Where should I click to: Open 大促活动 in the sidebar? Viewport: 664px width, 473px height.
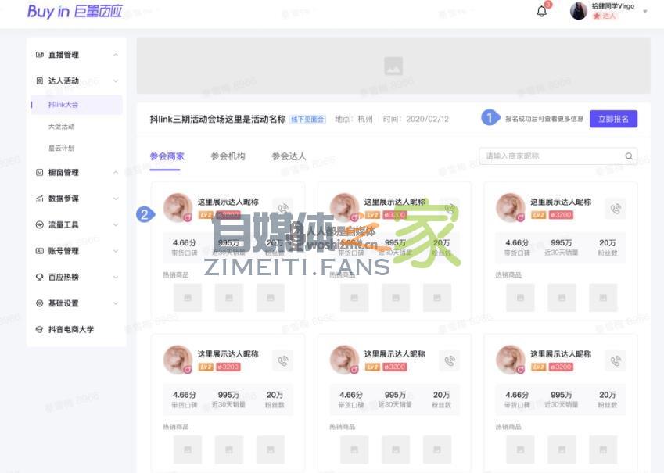pyautogui.click(x=62, y=126)
